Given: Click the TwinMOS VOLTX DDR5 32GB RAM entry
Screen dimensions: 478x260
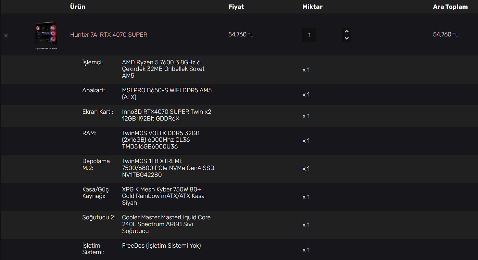Looking at the screenshot, I should [161, 140].
